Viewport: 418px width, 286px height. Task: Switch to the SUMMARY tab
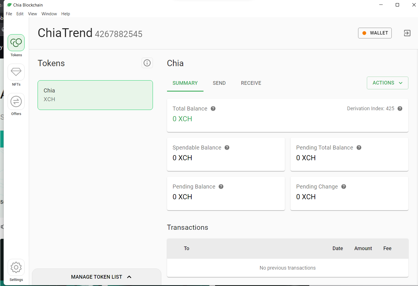click(x=185, y=83)
